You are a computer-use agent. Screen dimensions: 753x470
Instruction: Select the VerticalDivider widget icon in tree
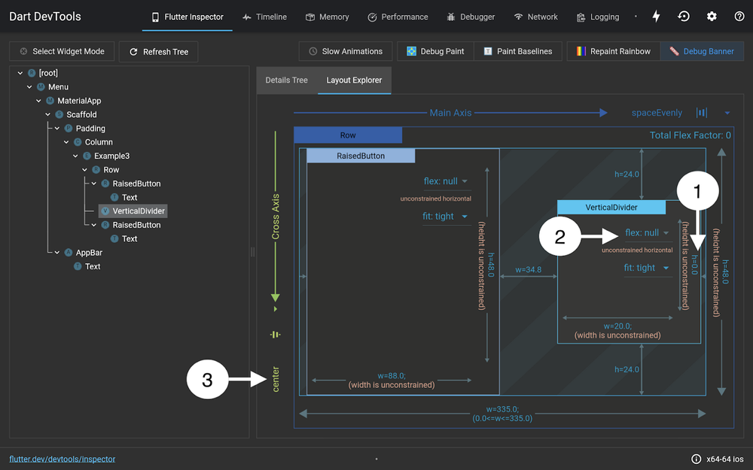coord(105,211)
